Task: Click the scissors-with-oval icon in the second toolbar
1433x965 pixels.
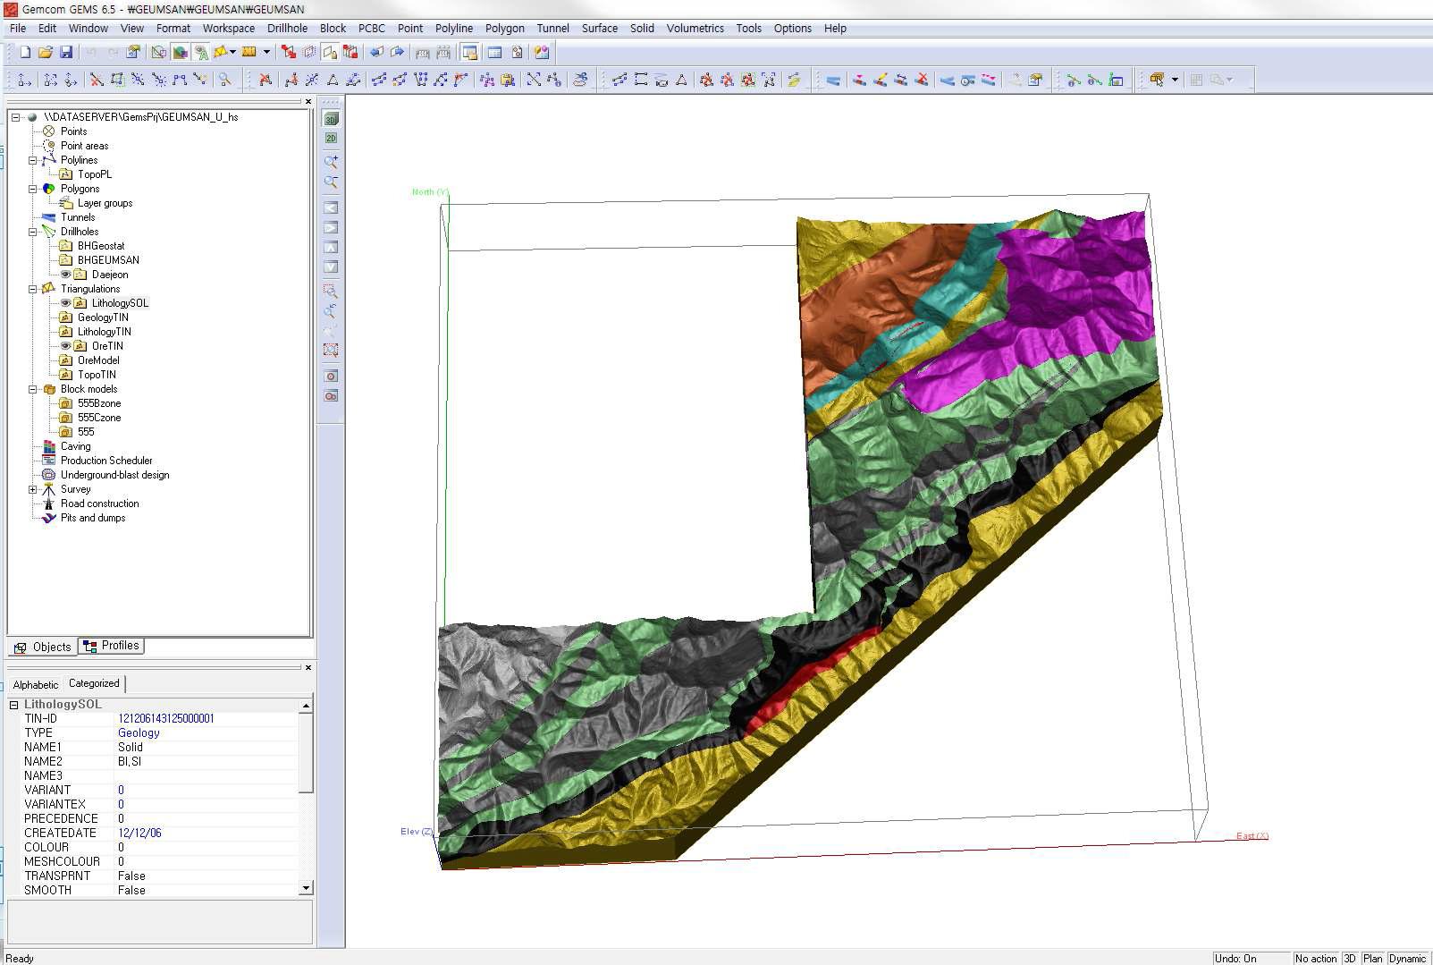Action: pos(580,80)
